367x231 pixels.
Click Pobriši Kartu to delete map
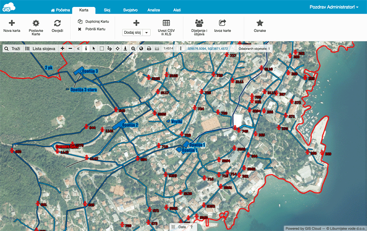point(92,29)
